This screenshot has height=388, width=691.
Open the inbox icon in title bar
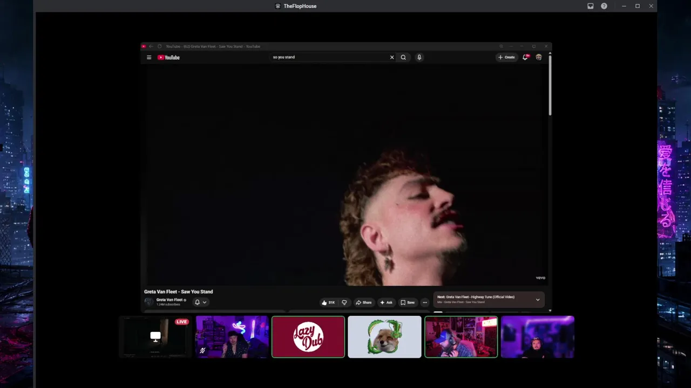pos(591,6)
